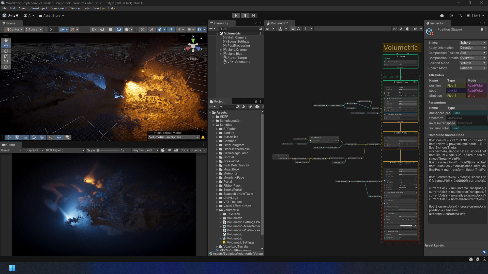Click the Scene debug draw mode bug icon
Image resolution: width=488 pixels, height=274 pixels.
coord(127,29)
